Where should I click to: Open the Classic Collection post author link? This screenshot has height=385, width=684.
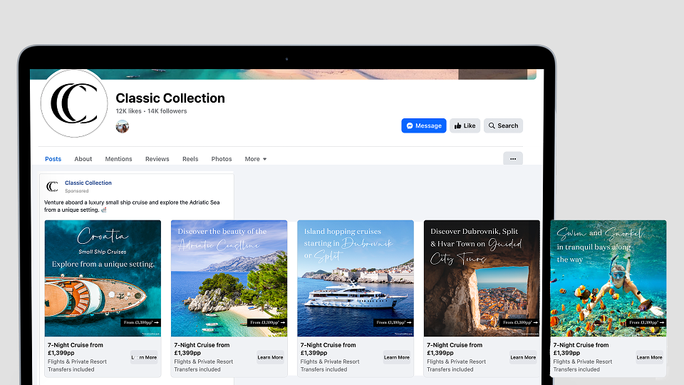pos(88,183)
